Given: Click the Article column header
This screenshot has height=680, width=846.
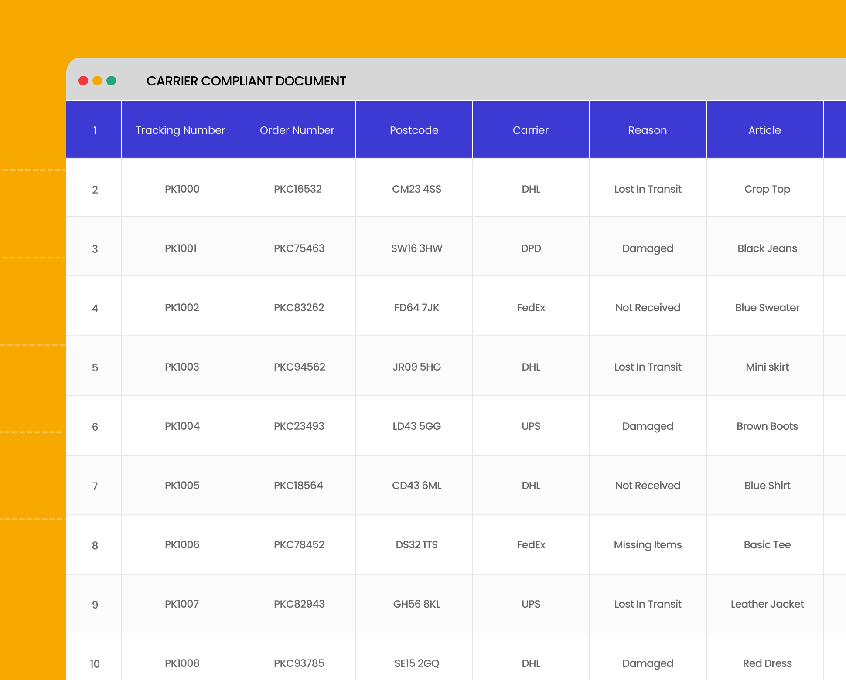Looking at the screenshot, I should pyautogui.click(x=764, y=130).
